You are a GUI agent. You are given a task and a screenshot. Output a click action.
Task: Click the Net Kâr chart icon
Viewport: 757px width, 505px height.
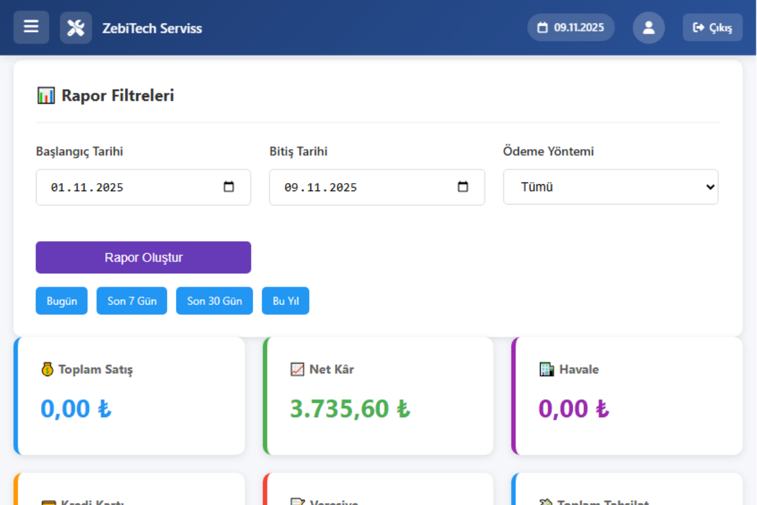[297, 369]
